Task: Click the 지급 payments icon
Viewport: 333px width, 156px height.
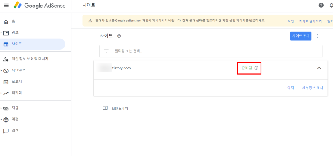Action: (6, 108)
